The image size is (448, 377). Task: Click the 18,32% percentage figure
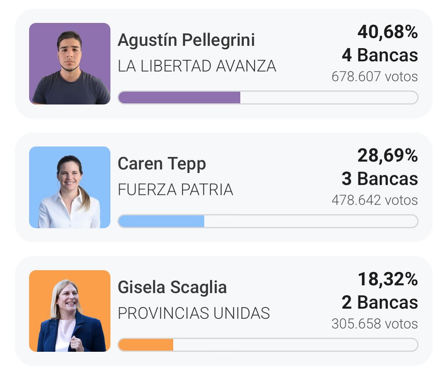coord(387,279)
